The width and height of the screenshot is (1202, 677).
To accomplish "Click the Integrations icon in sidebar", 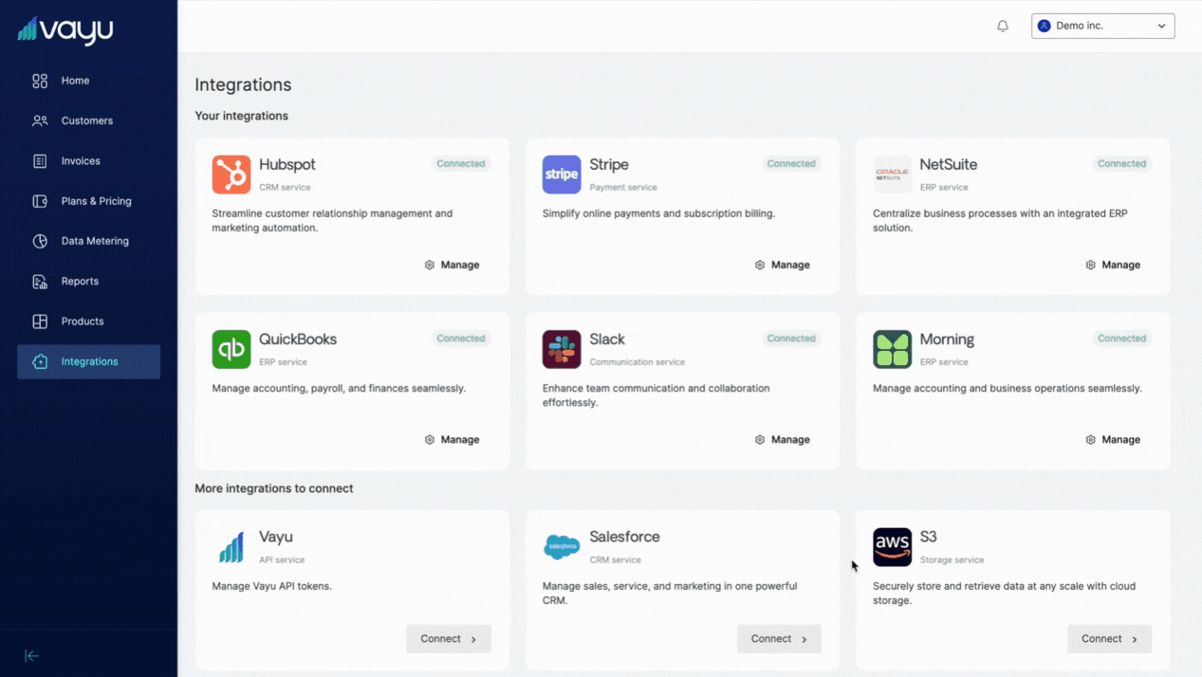I will (x=40, y=361).
